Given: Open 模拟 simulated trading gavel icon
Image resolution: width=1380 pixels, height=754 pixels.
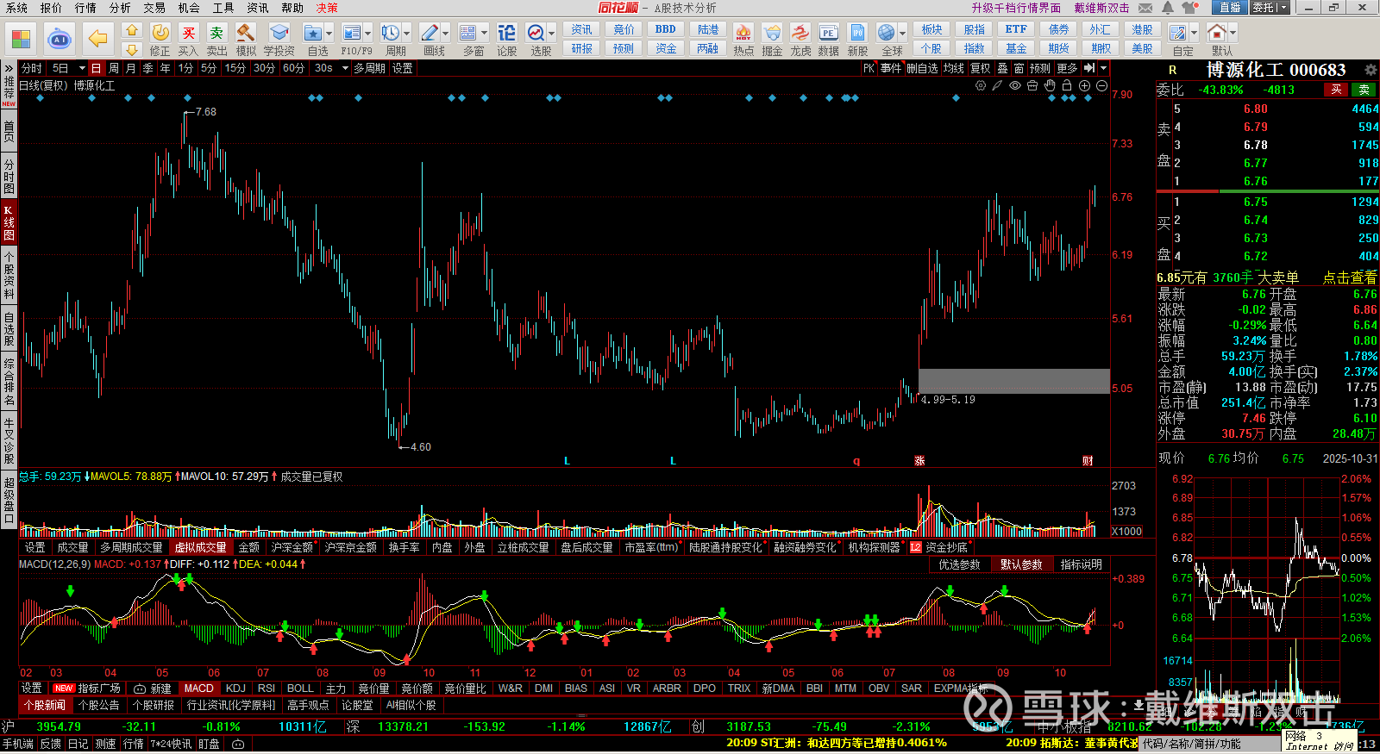Looking at the screenshot, I should tap(246, 33).
